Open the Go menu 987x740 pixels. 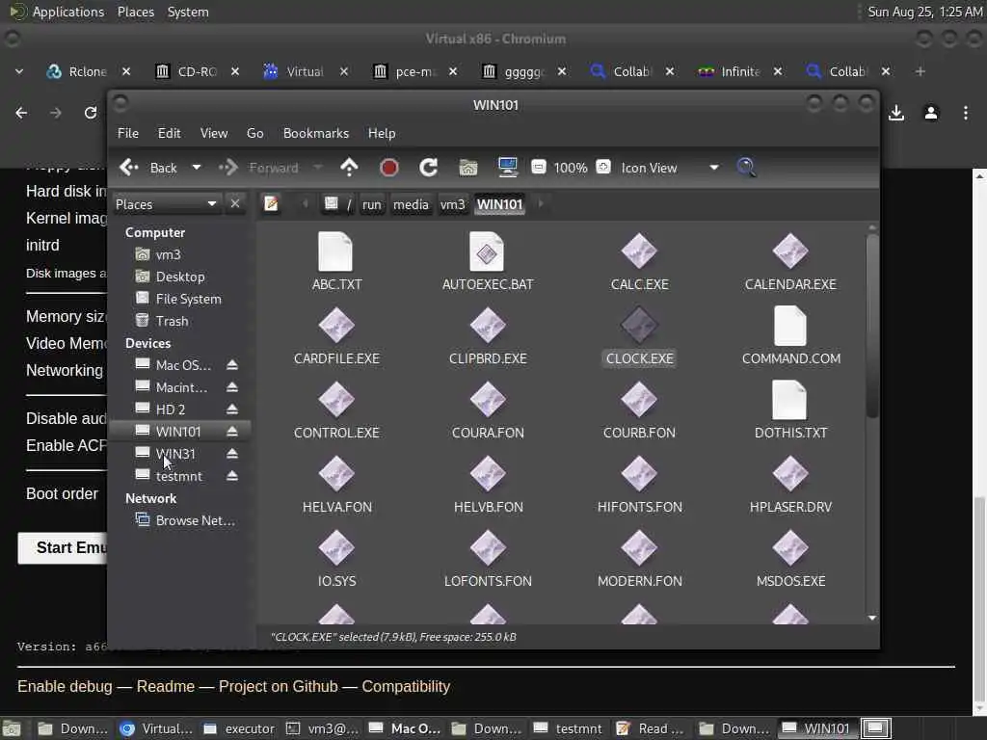254,133
